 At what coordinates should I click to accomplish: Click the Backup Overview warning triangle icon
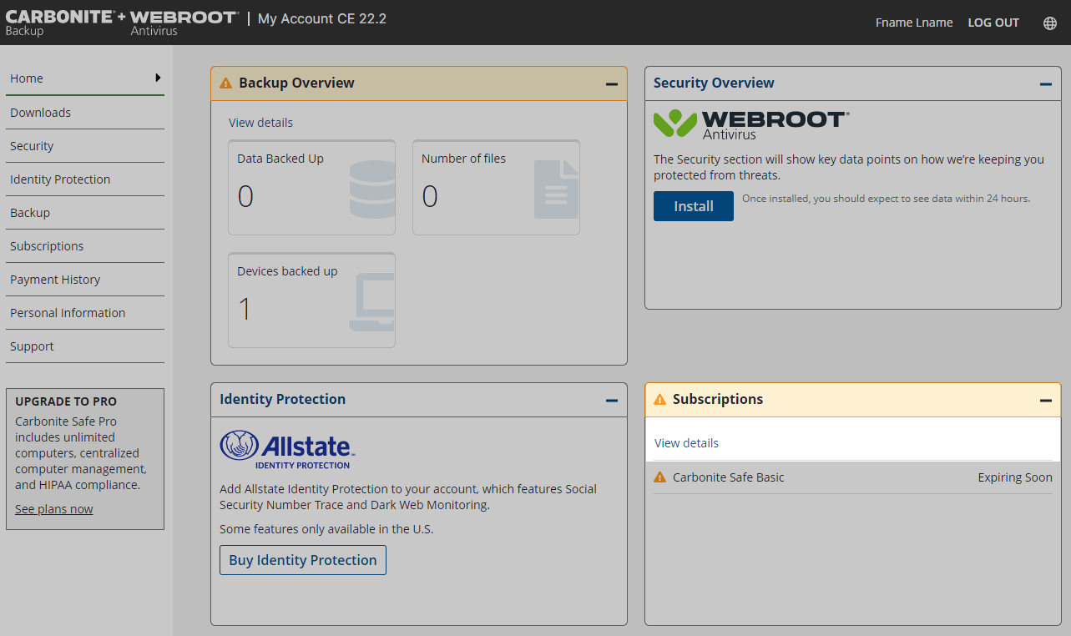pyautogui.click(x=225, y=83)
